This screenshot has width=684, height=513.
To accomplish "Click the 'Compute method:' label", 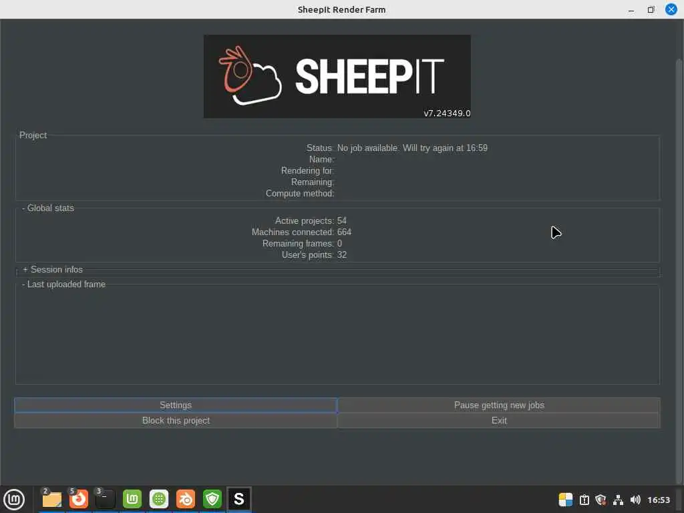I will (300, 193).
